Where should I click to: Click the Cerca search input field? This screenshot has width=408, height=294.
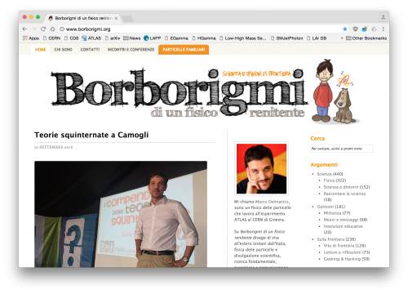coord(341,149)
